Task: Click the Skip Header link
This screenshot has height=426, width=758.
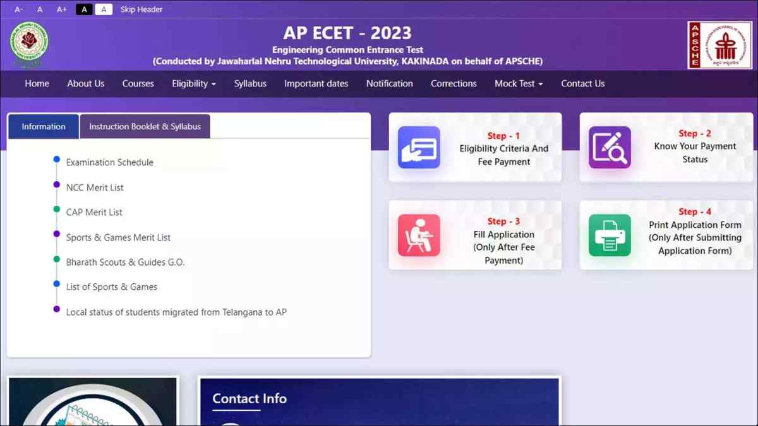Action: 141,9
